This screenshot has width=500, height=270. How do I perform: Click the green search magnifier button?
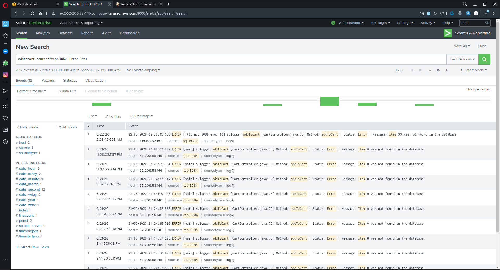pyautogui.click(x=484, y=59)
